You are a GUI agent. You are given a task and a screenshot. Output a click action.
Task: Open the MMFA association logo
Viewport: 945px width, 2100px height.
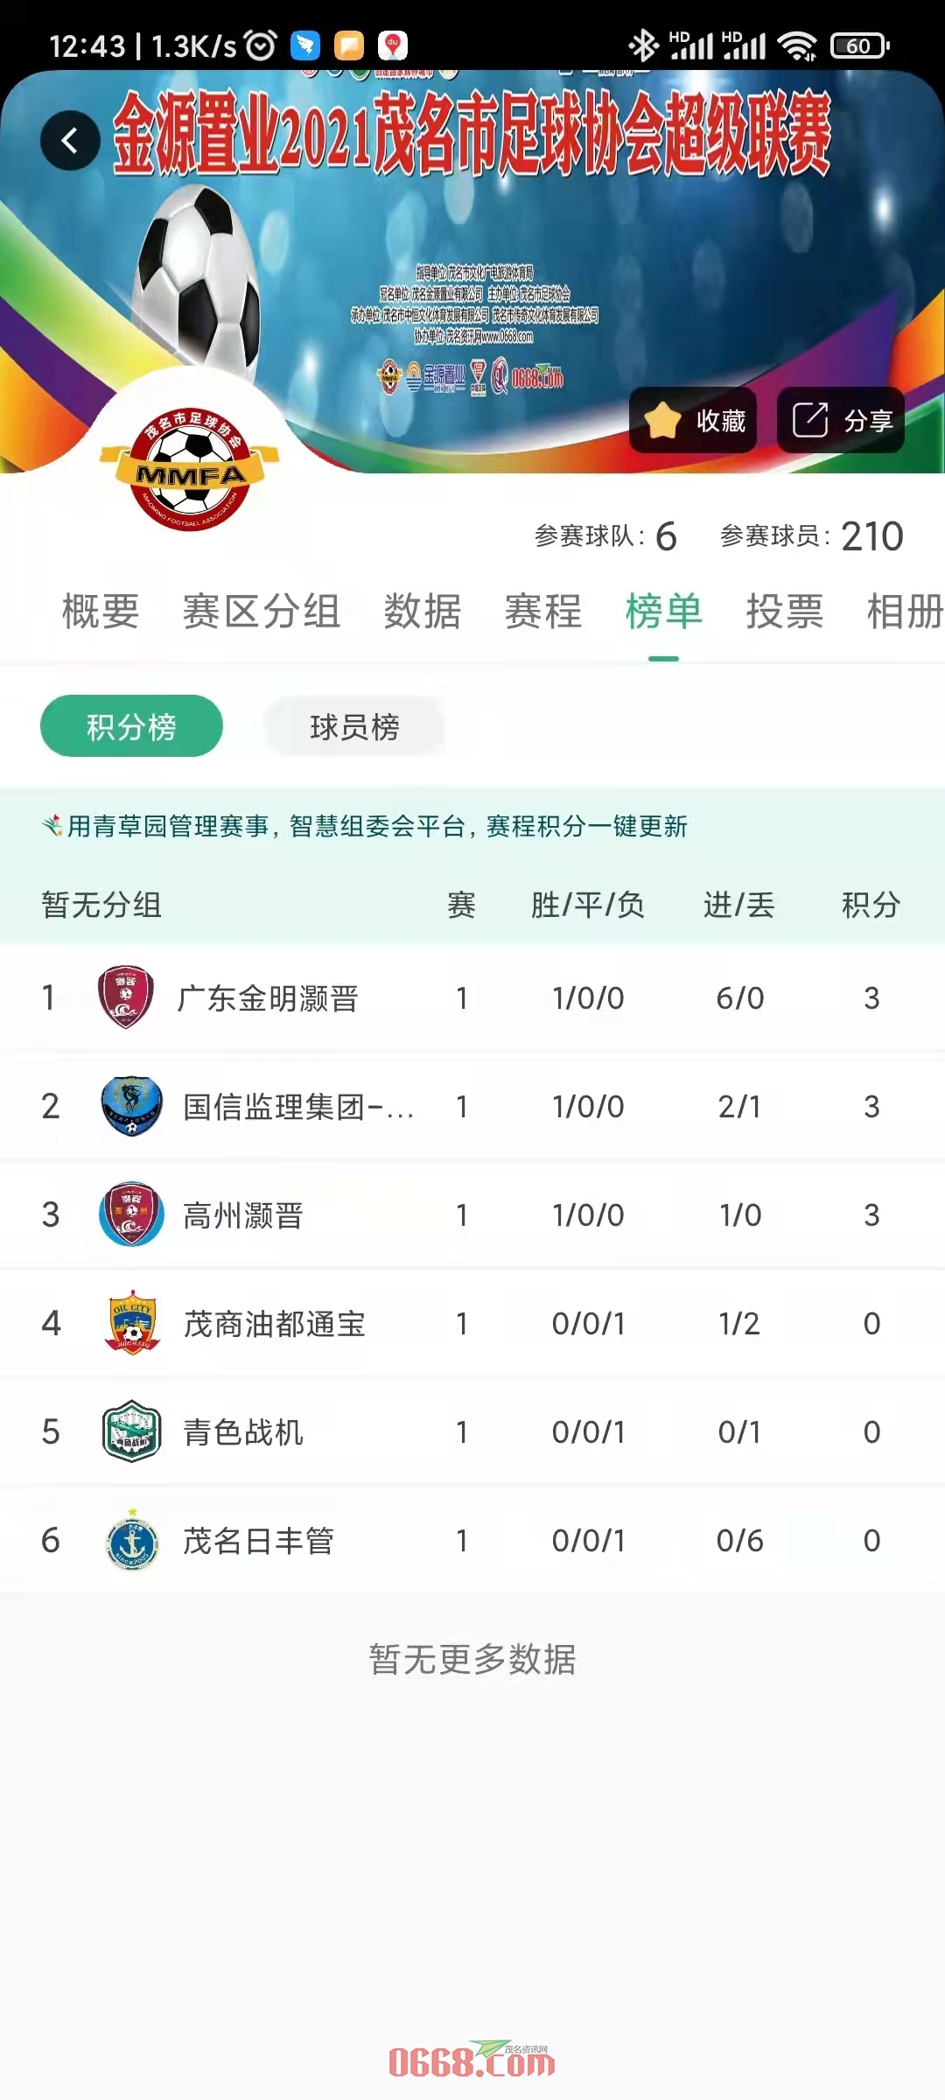tap(190, 469)
